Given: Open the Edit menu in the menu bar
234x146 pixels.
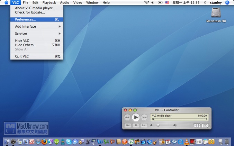Looking at the screenshot, I should click(x=35, y=2).
